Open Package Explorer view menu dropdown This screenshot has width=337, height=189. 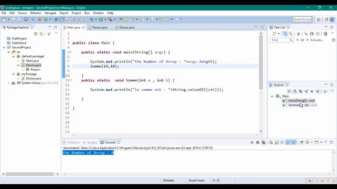(56, 34)
